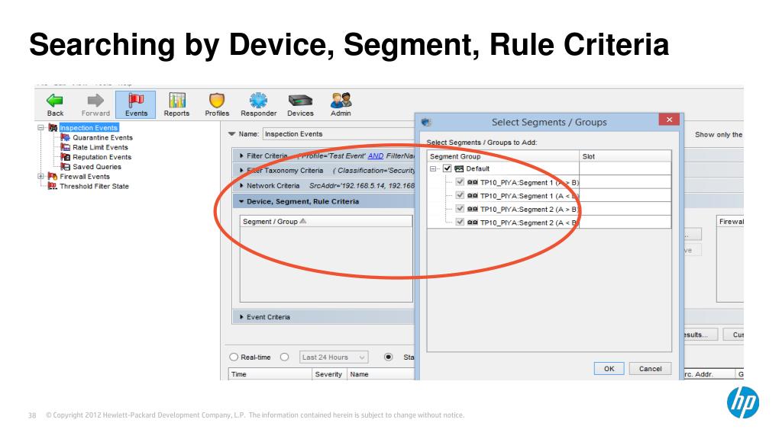Click the Default group folder icon
Screen dimensions: 782x439
[459, 168]
